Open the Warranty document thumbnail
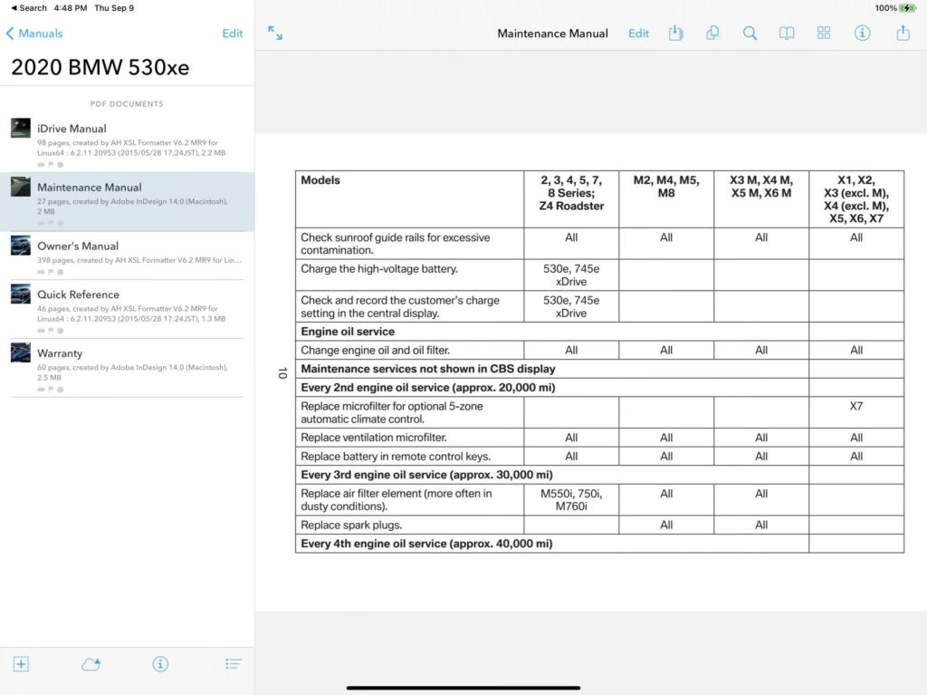 click(x=21, y=352)
